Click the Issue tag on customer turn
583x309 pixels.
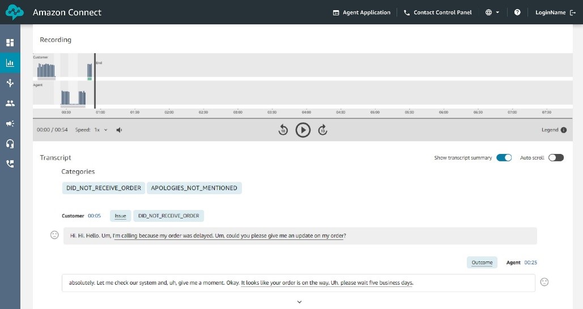(x=120, y=216)
